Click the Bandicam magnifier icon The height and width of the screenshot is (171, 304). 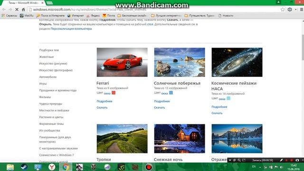[239, 160]
